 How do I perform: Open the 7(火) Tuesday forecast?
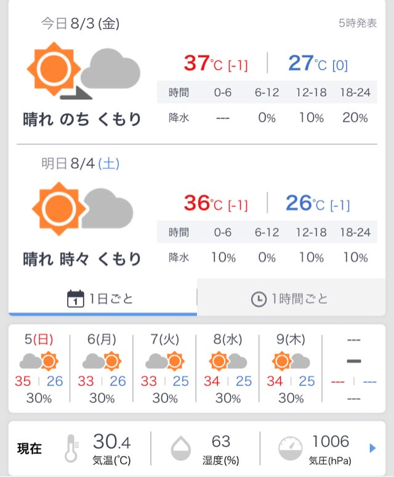164,369
